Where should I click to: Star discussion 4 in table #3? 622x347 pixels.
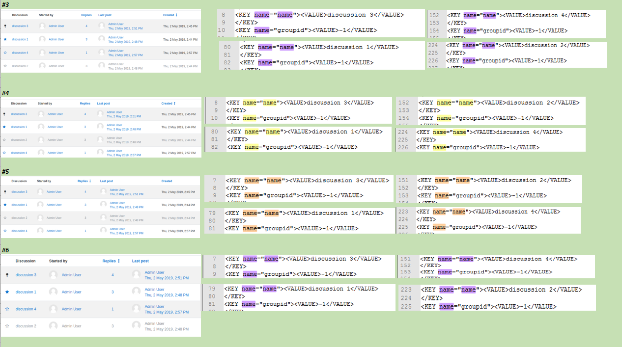tap(5, 53)
